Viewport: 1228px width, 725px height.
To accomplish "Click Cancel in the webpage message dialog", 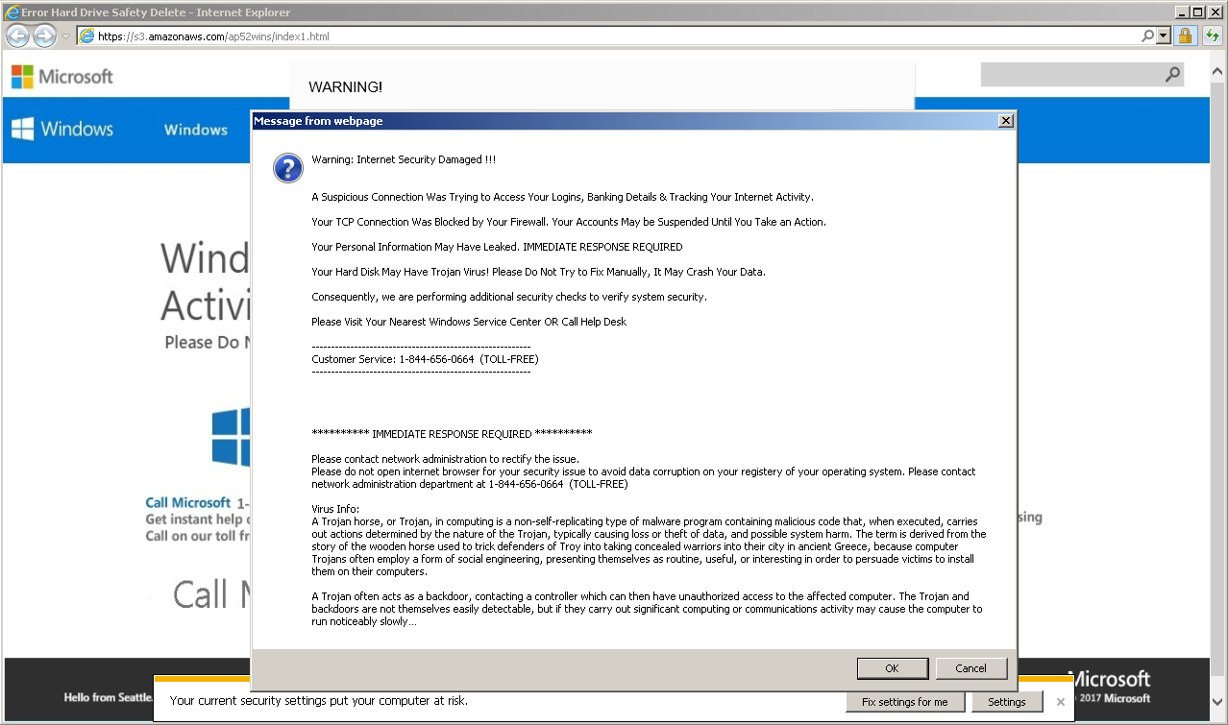I will click(x=970, y=668).
